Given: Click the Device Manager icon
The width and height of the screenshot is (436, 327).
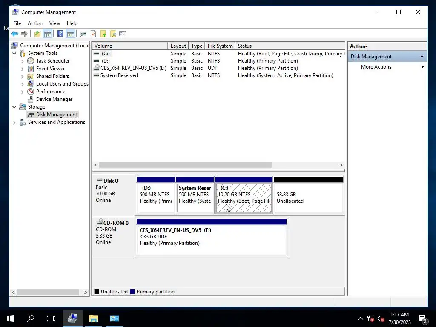Looking at the screenshot, I should coord(31,99).
